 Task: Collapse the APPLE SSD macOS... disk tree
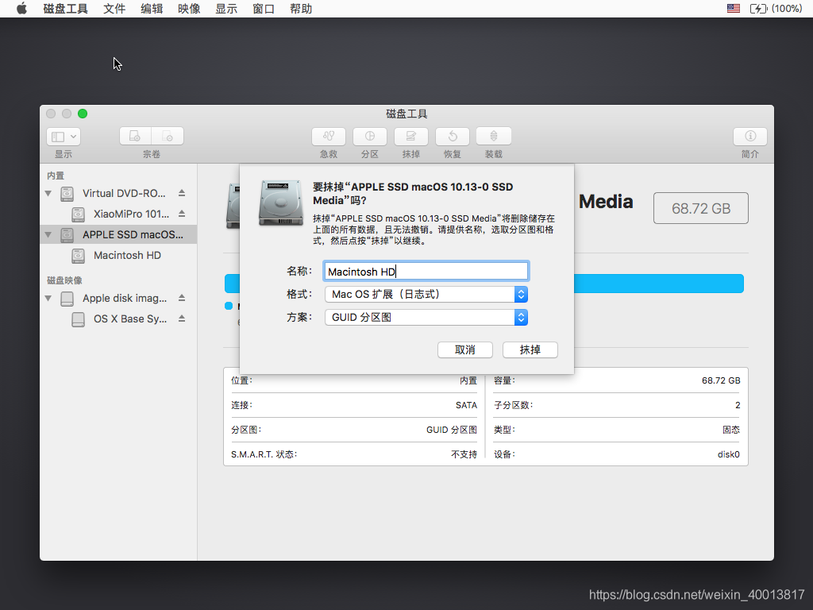pos(48,235)
